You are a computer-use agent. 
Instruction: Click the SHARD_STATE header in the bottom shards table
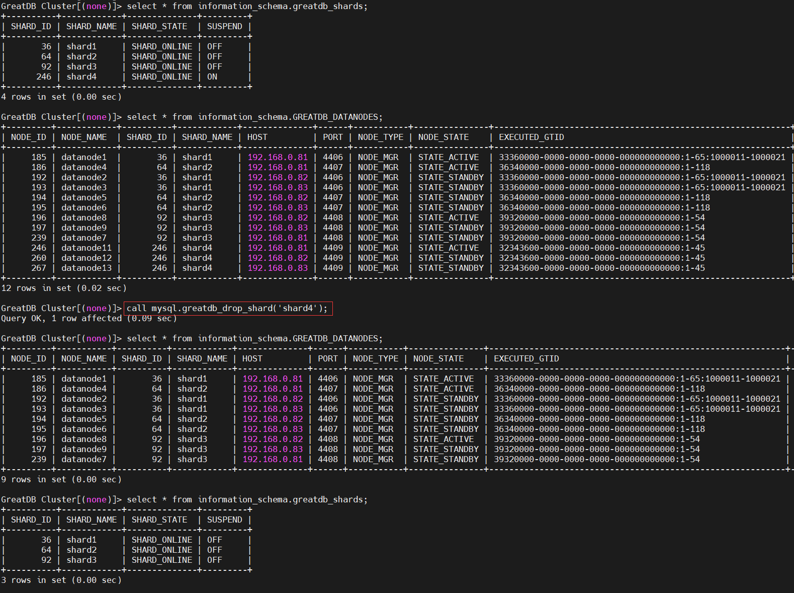click(x=159, y=520)
